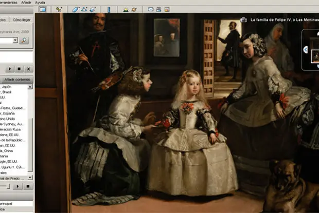Click the camera icon beside painting title
This screenshot has height=213, width=319.
pos(243,20)
